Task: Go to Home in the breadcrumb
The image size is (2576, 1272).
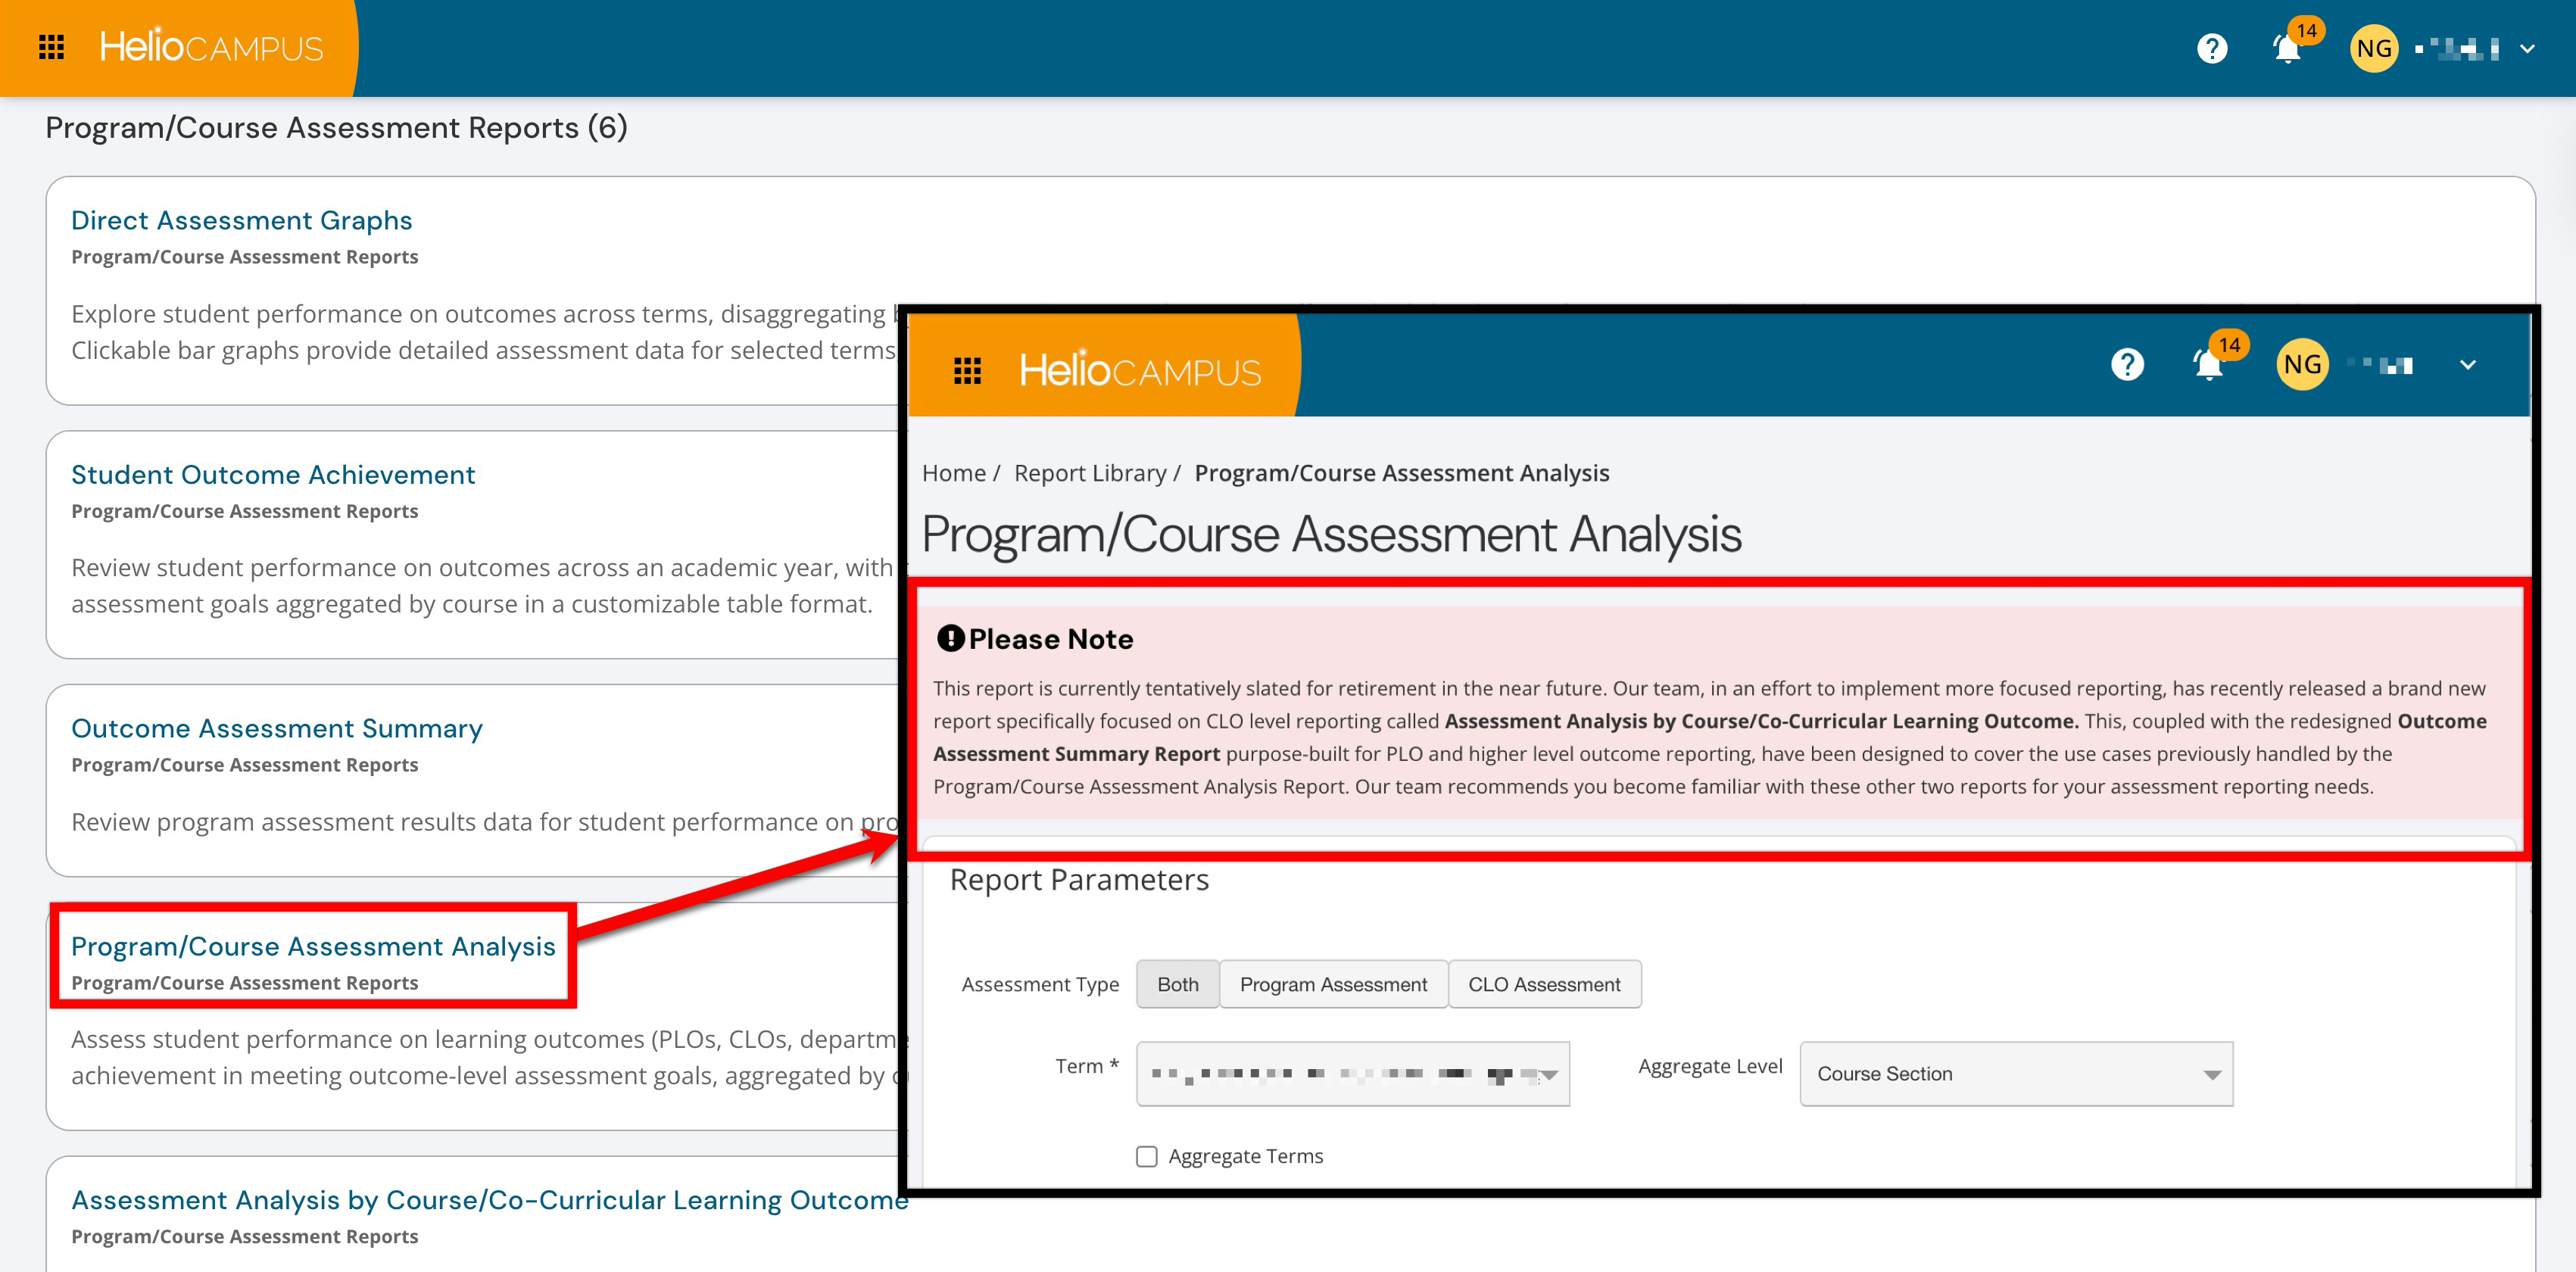Action: pos(954,473)
